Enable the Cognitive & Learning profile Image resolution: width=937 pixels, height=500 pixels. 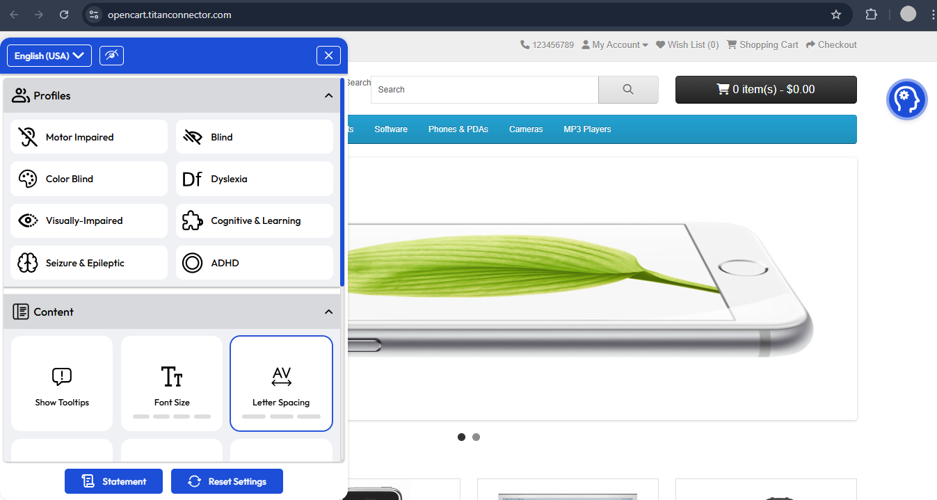[x=254, y=220]
